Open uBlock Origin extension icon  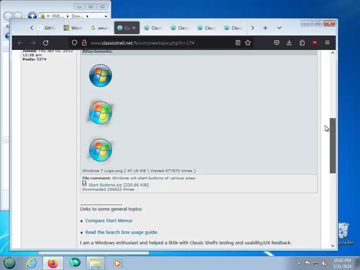(x=315, y=43)
